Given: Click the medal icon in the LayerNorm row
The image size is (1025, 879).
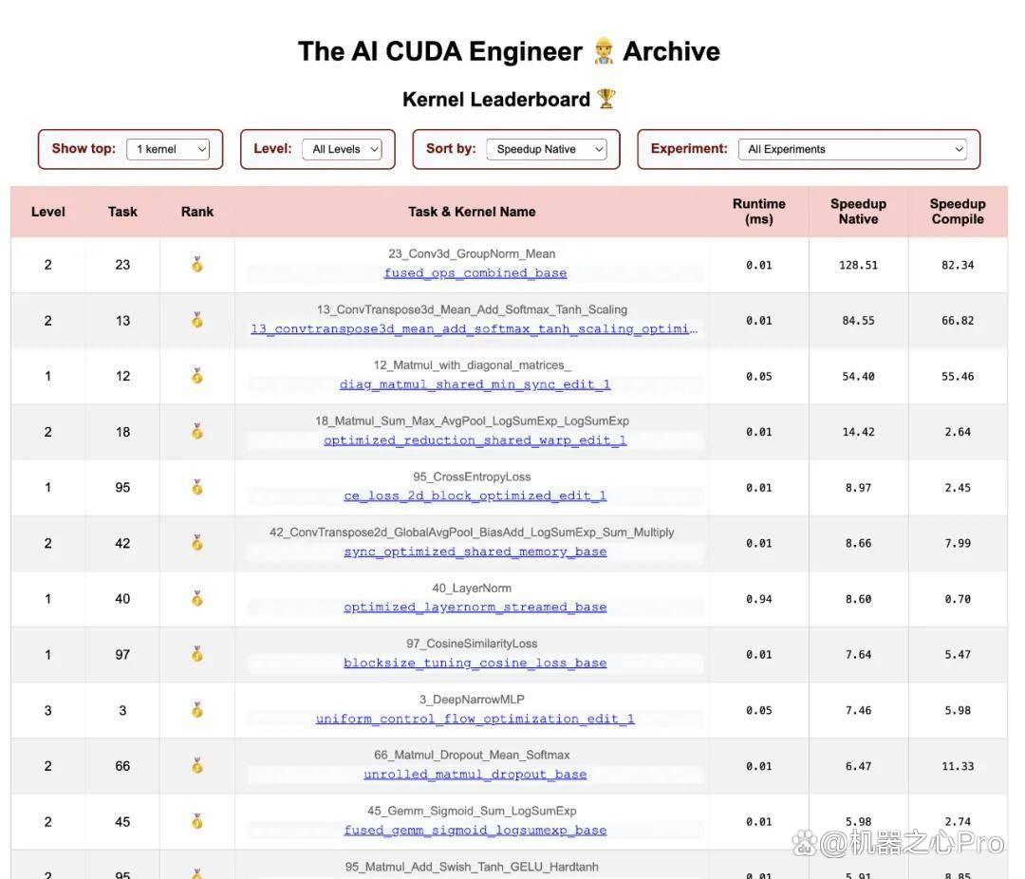Looking at the screenshot, I should pyautogui.click(x=196, y=598).
